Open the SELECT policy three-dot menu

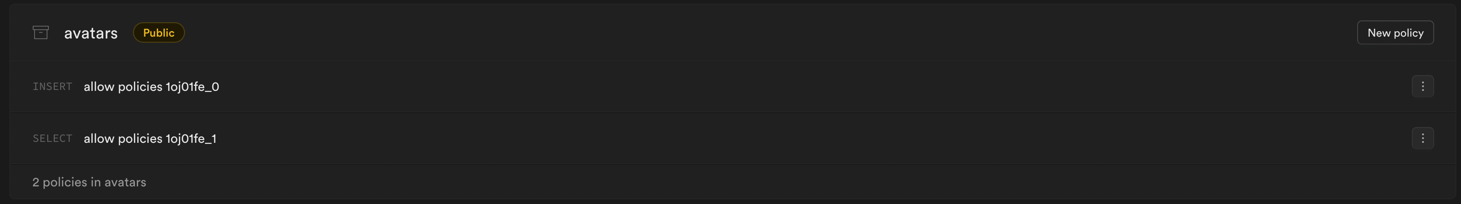click(x=1422, y=138)
